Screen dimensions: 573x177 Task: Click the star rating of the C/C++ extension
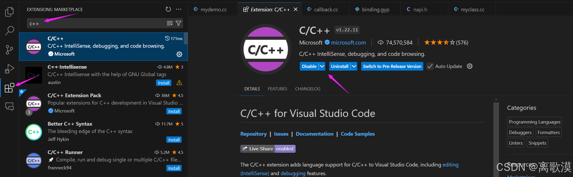(439, 42)
